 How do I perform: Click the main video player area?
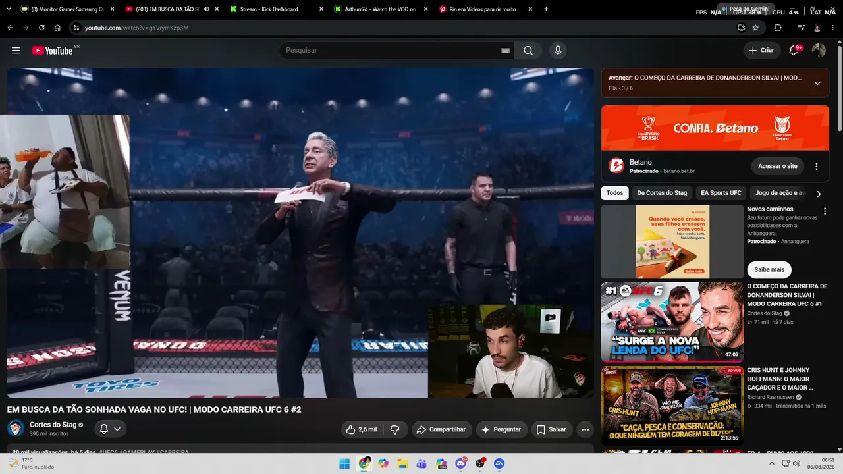(x=300, y=233)
